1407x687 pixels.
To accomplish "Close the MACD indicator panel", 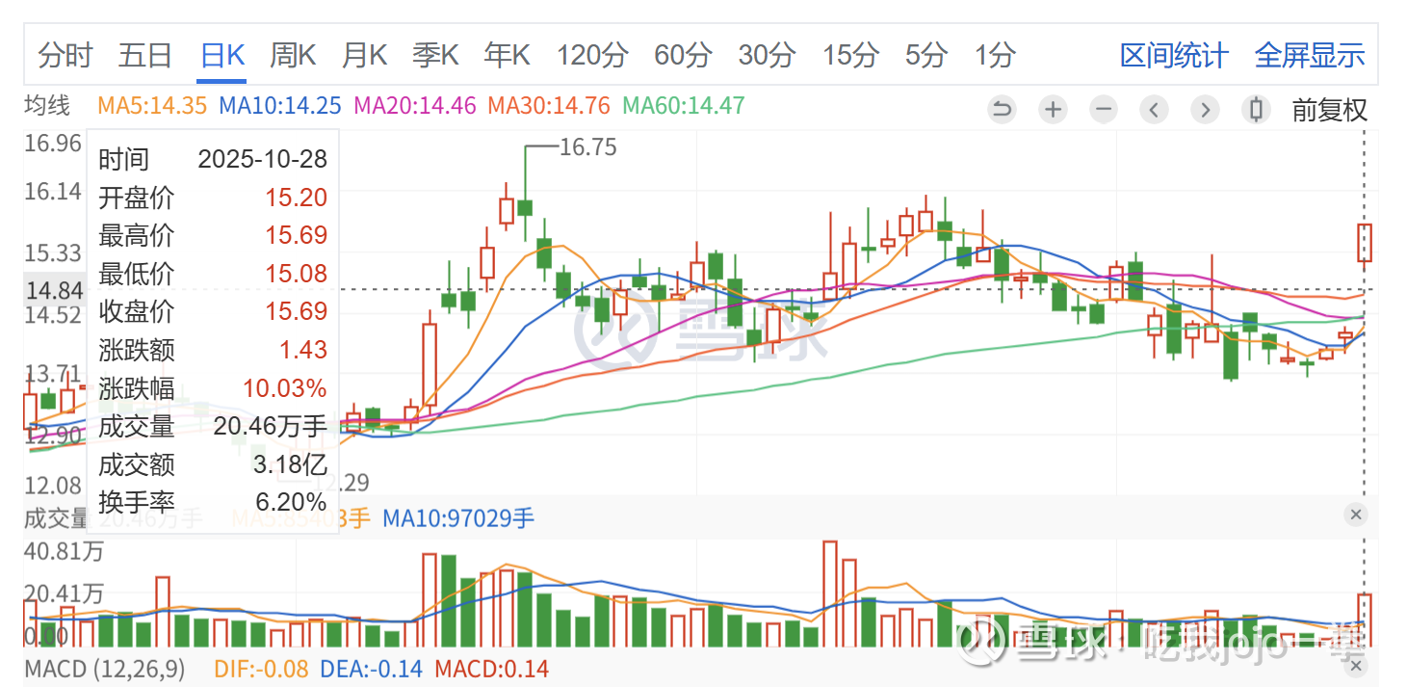I will coord(1356,668).
